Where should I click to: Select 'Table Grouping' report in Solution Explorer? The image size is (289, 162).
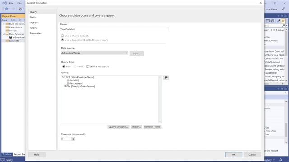click(275, 76)
